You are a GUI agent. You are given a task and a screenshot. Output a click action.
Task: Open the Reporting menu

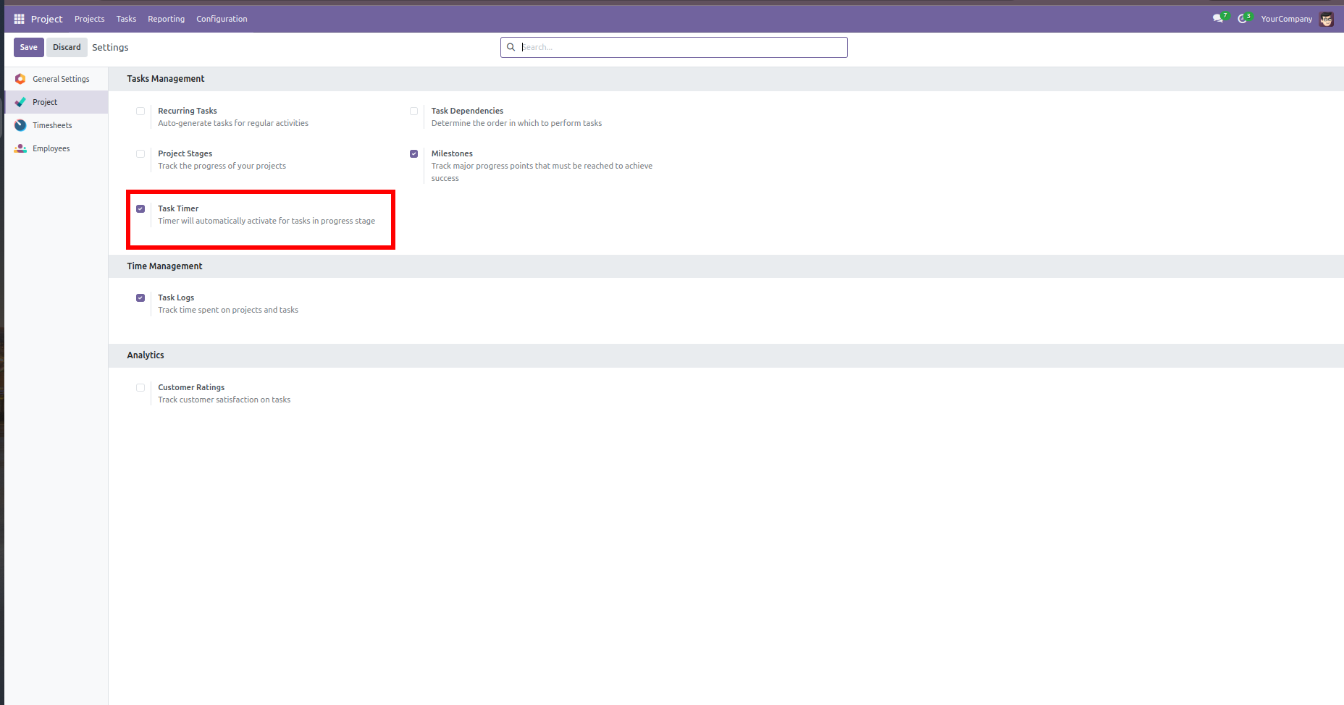coord(167,19)
